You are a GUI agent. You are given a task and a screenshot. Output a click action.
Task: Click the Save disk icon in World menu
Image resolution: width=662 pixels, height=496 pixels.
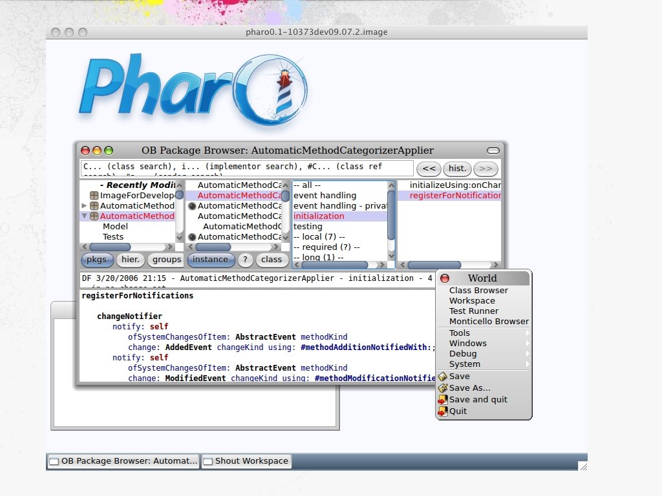[x=442, y=377]
